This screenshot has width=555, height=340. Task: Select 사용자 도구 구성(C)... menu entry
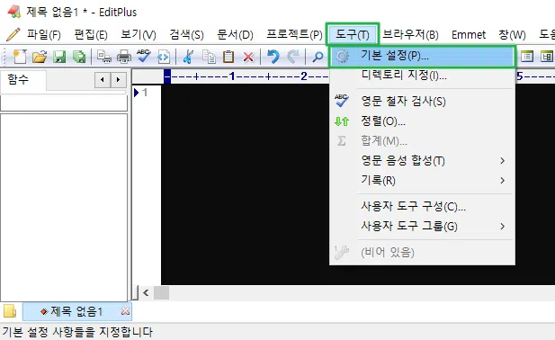pyautogui.click(x=422, y=206)
